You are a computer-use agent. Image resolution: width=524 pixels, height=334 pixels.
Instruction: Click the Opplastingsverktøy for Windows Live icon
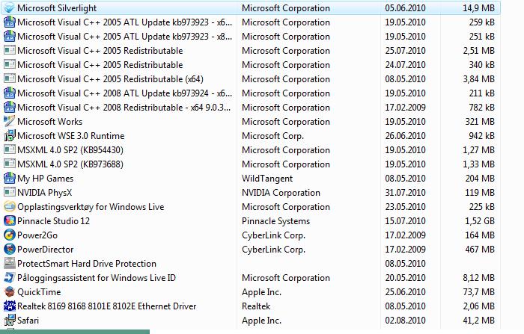tap(10, 206)
